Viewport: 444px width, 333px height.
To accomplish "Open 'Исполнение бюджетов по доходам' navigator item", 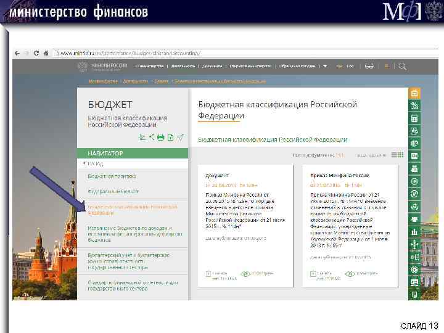I will click(135, 234).
